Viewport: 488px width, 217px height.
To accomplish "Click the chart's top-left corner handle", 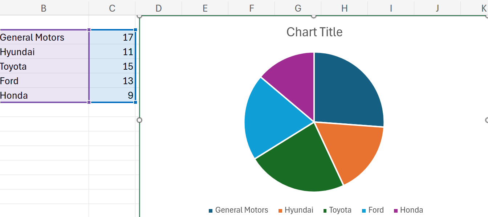I will pyautogui.click(x=139, y=16).
